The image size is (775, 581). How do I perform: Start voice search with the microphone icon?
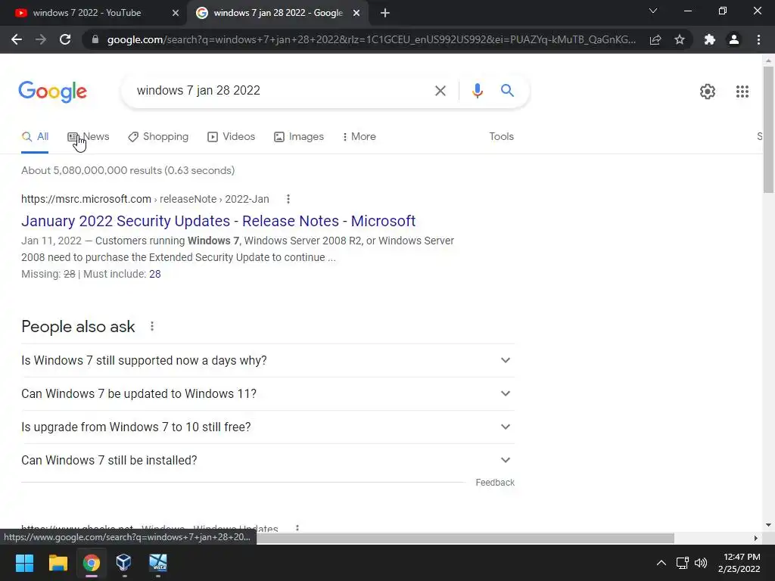pyautogui.click(x=477, y=91)
